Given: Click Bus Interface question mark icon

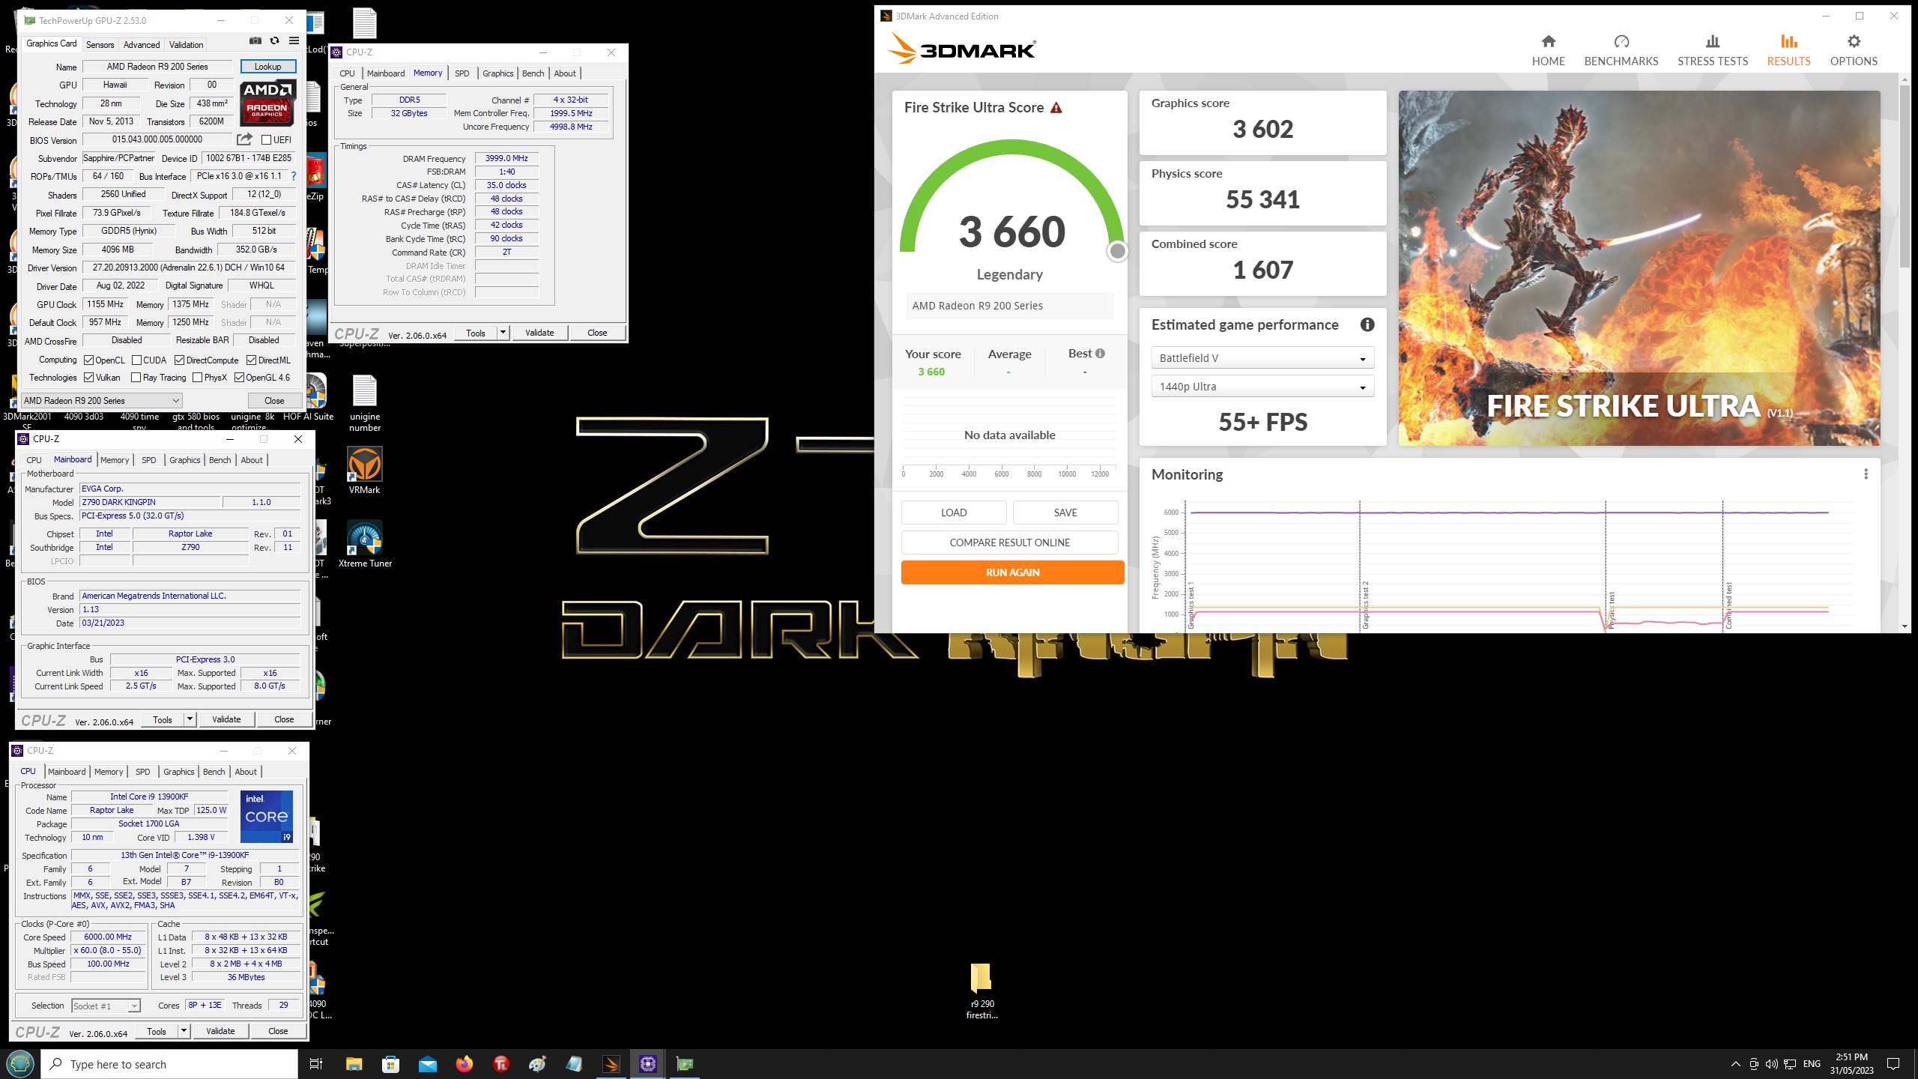Looking at the screenshot, I should tap(294, 176).
